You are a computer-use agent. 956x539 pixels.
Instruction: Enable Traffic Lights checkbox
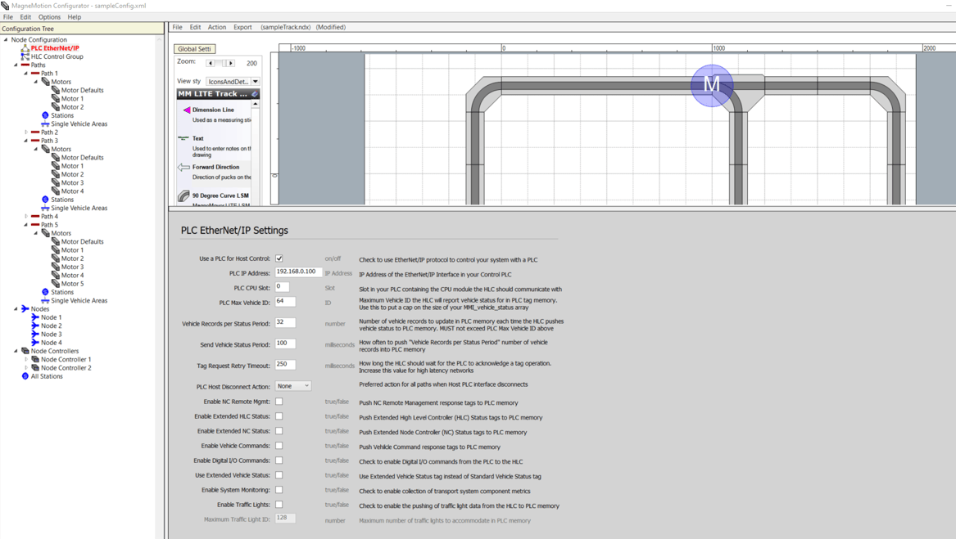[279, 505]
